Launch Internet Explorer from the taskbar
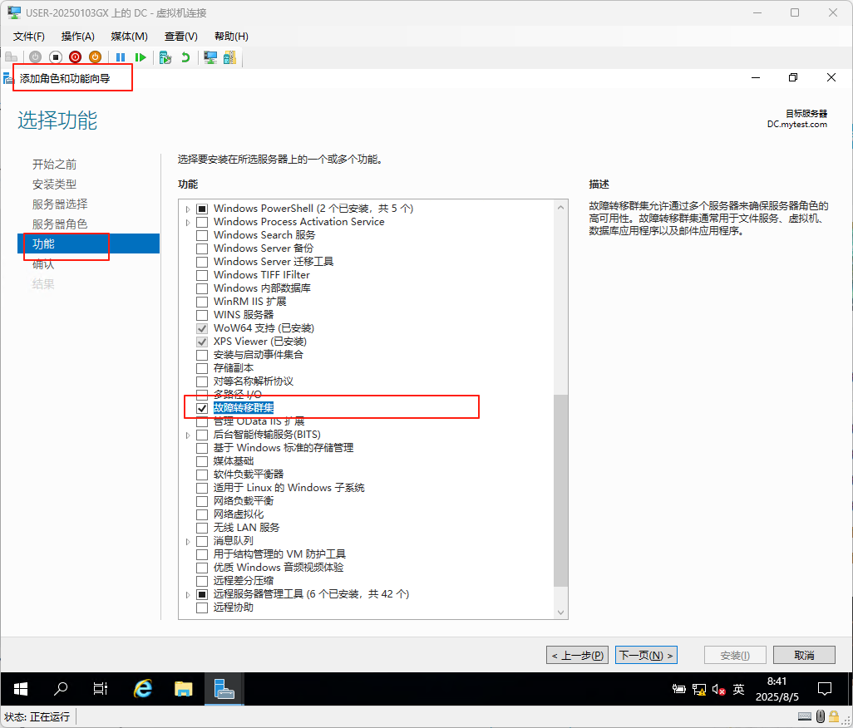This screenshot has height=728, width=853. coord(142,689)
